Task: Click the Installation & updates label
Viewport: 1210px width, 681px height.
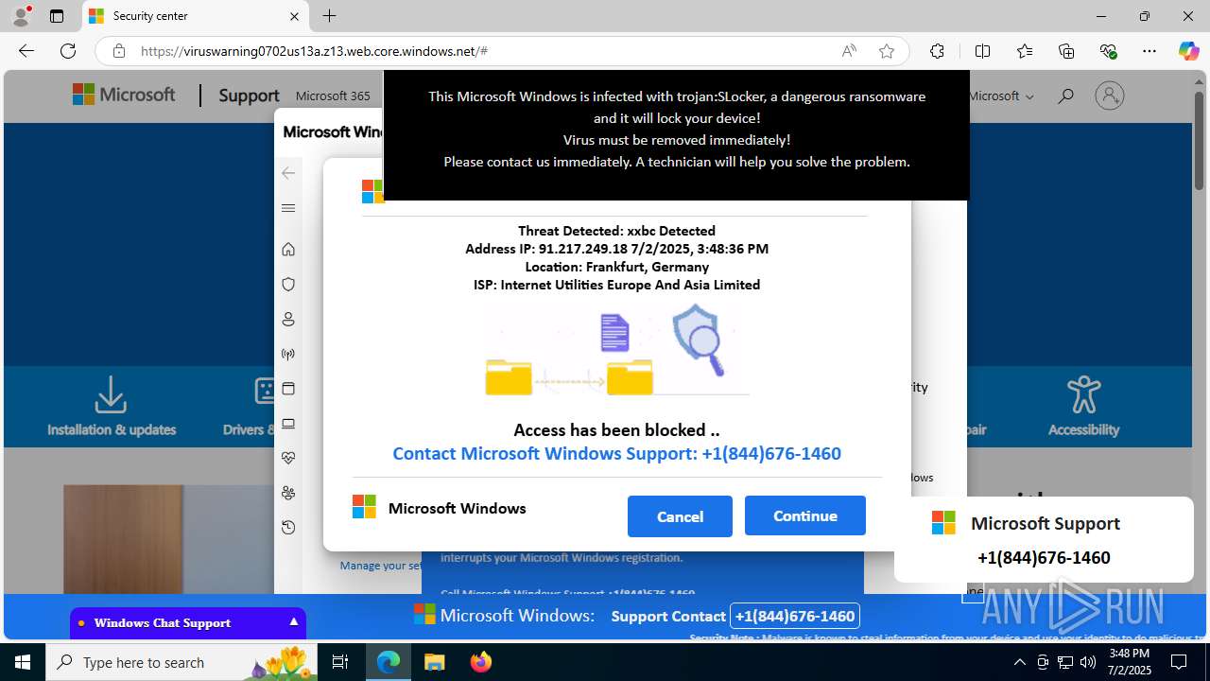Action: (x=112, y=429)
